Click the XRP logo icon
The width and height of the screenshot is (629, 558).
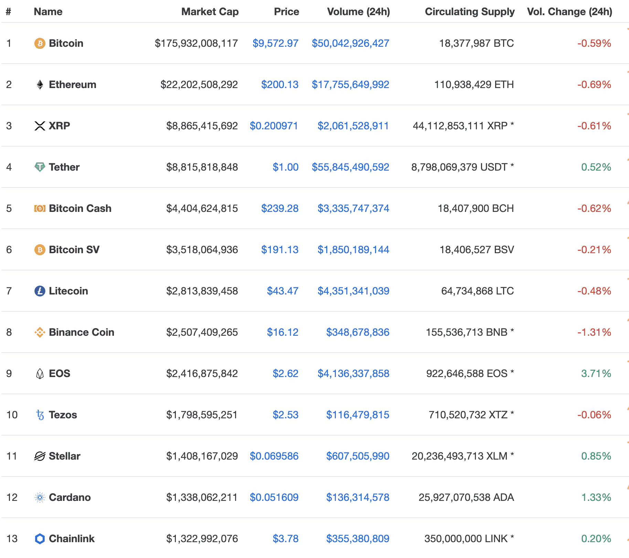coord(40,126)
